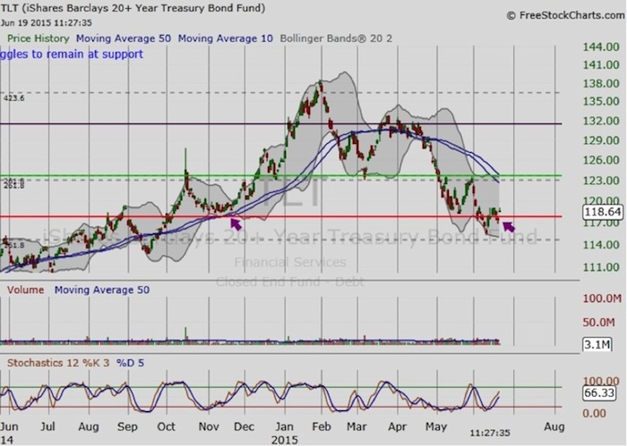627x446 pixels.
Task: Click the Stochastics 12 %K 3 label
Action: click(x=58, y=363)
